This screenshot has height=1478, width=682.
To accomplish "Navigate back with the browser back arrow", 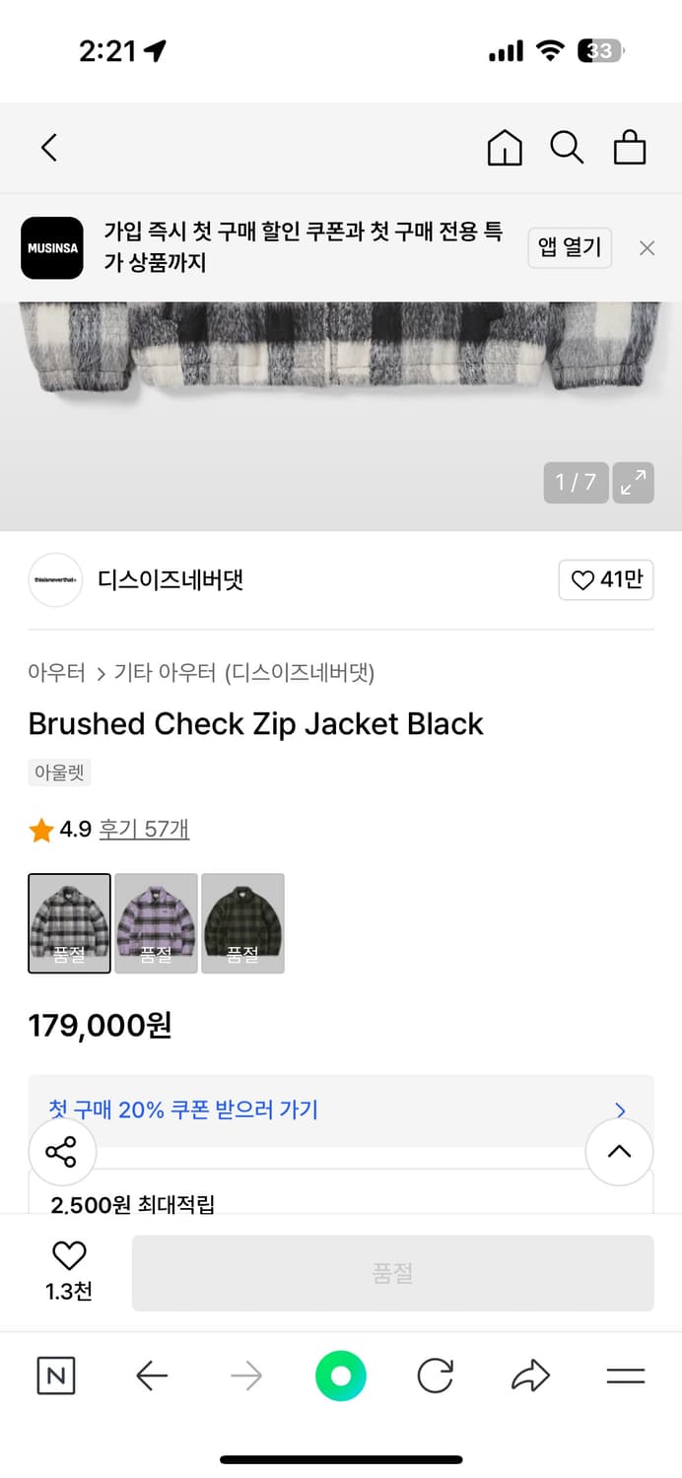I will (151, 1376).
